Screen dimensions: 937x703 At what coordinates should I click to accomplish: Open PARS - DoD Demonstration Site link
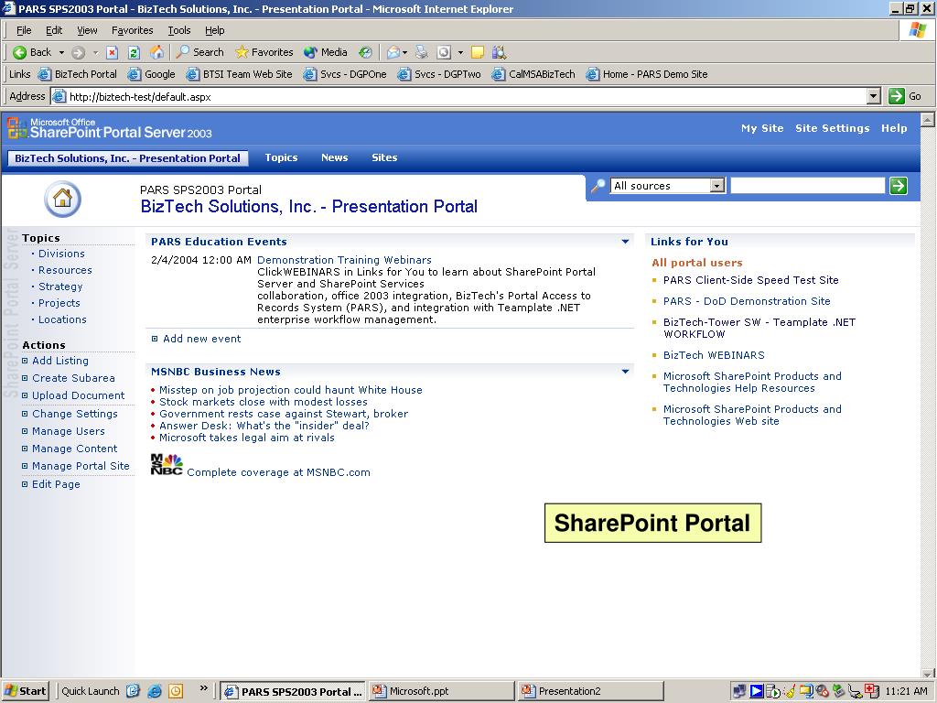[747, 301]
